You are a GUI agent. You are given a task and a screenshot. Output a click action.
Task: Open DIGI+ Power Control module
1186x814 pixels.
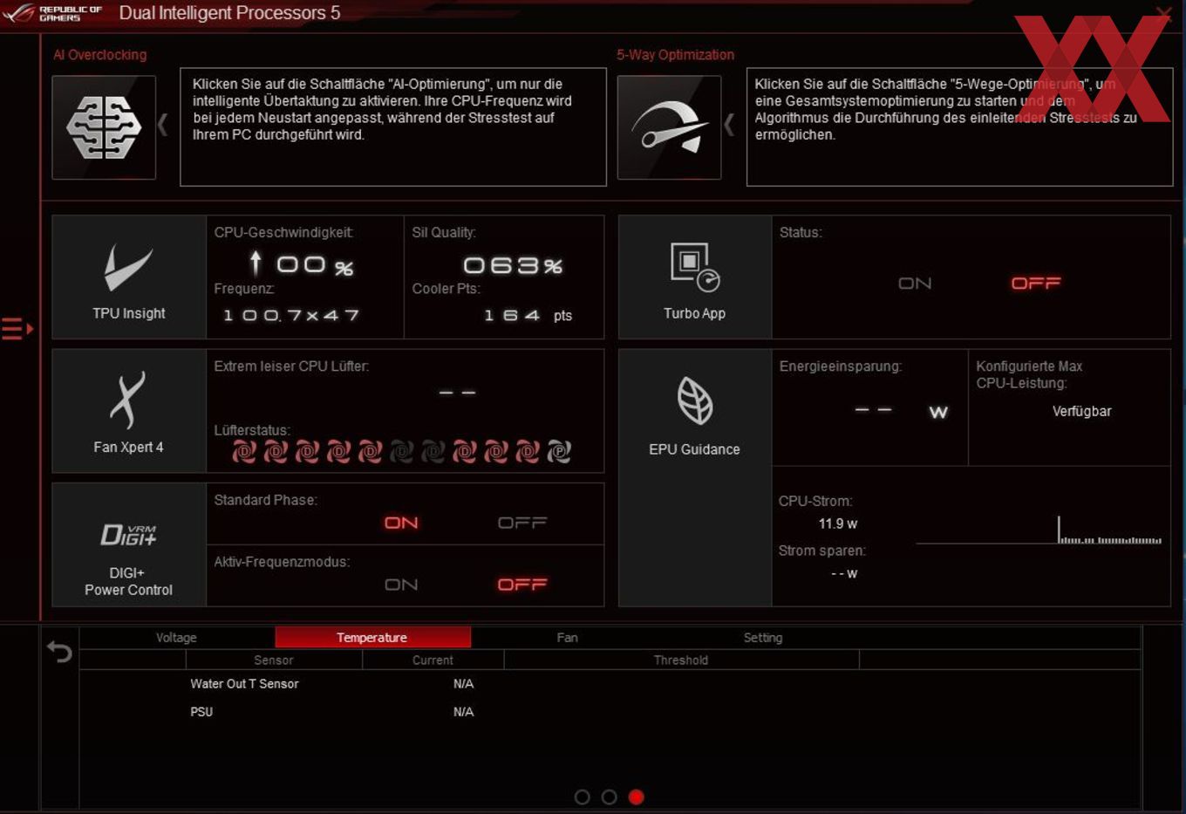point(129,545)
